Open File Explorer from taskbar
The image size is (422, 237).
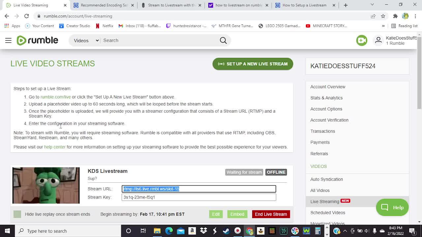[157, 231]
